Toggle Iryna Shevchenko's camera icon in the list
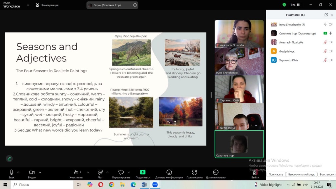 [x=331, y=24]
